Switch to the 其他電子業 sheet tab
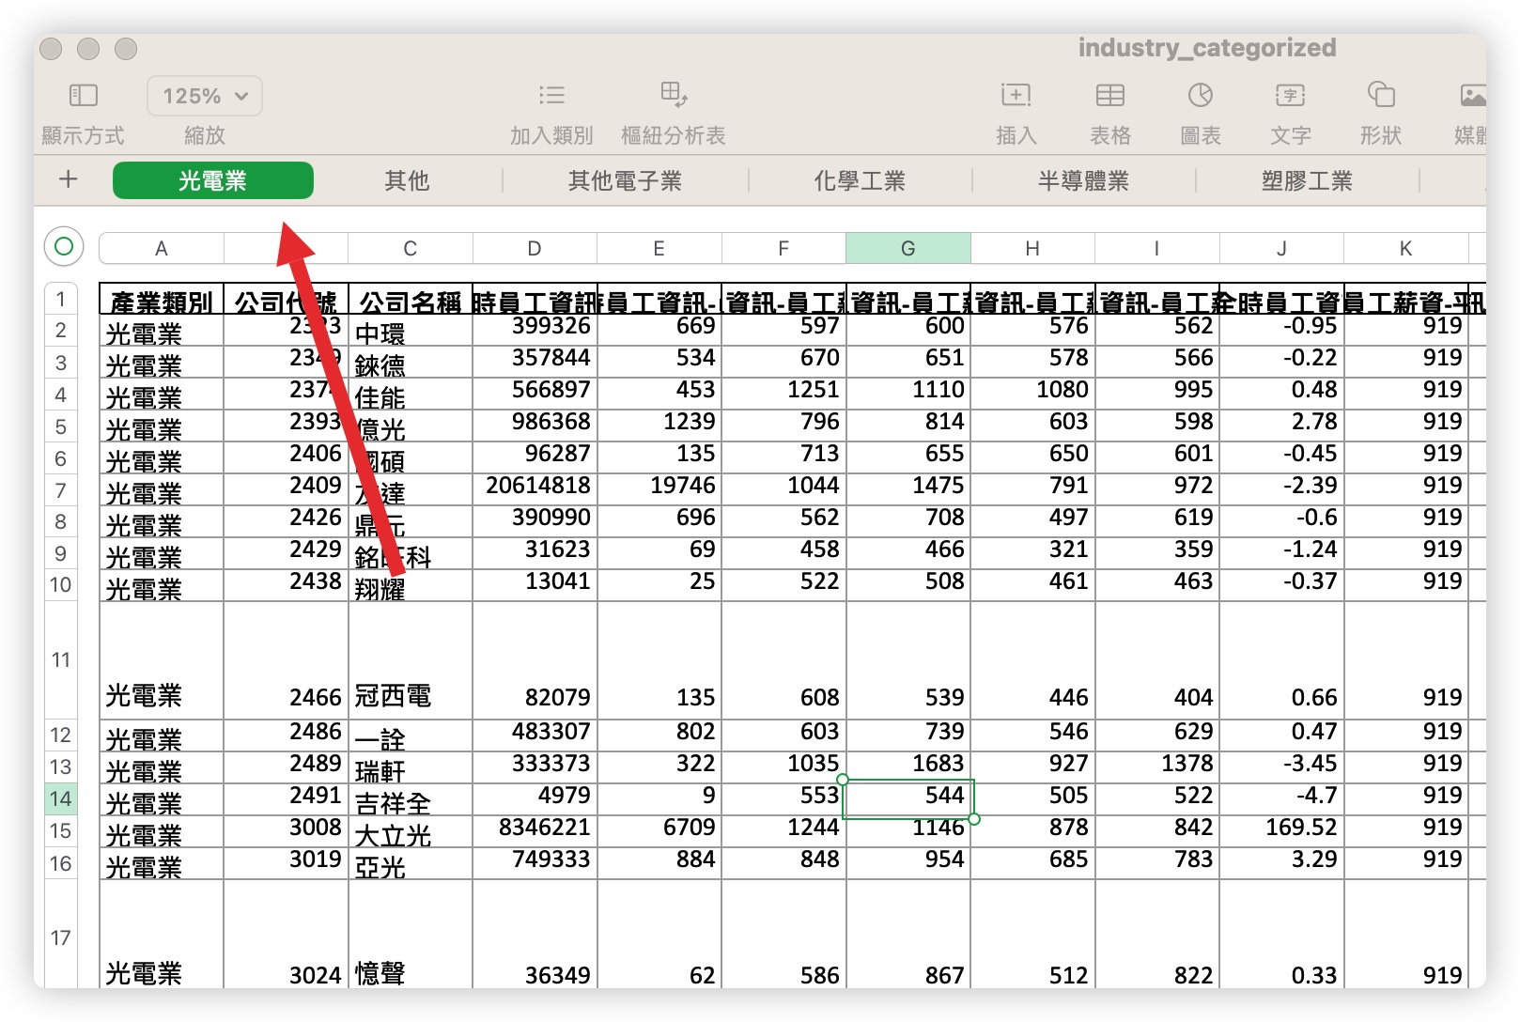This screenshot has width=1520, height=1022. [x=626, y=180]
